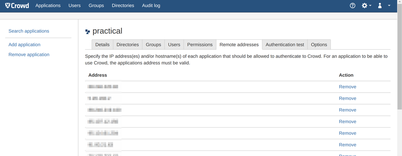
Task: Go to Users in the top navigation
Action: point(74,6)
